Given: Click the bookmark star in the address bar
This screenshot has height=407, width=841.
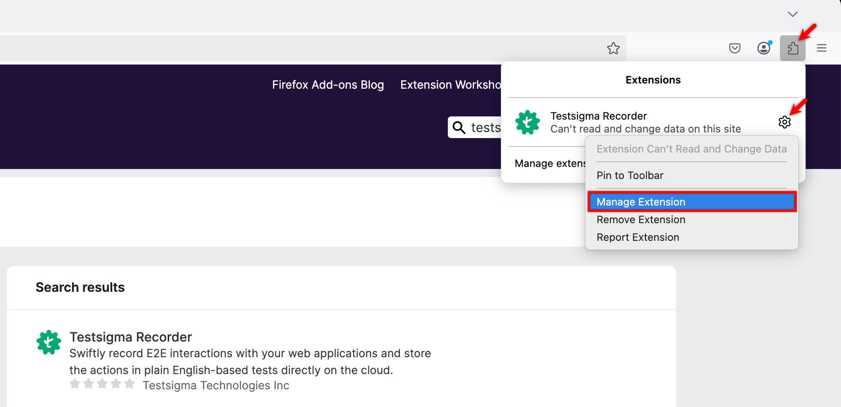Looking at the screenshot, I should (x=613, y=48).
